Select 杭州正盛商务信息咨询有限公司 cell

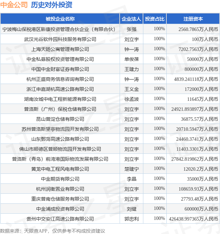pos(60,79)
